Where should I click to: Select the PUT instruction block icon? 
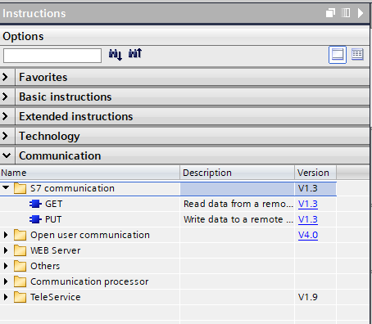click(x=35, y=219)
